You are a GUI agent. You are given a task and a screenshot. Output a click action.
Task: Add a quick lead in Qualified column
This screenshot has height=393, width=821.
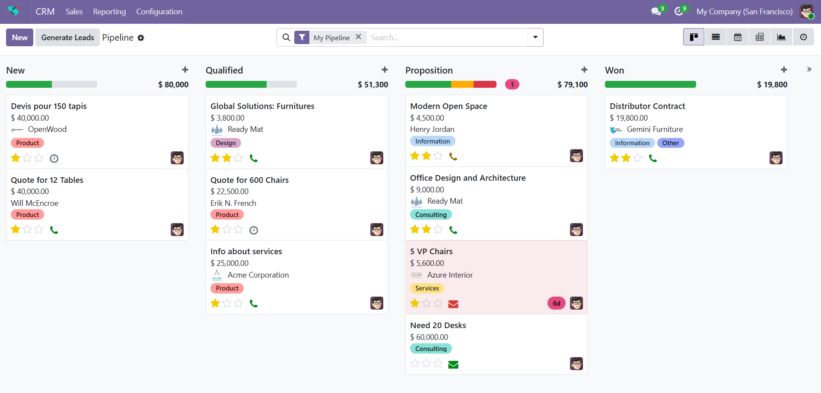[385, 70]
